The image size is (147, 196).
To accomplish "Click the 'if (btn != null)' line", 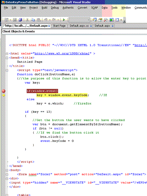I will [48, 128].
